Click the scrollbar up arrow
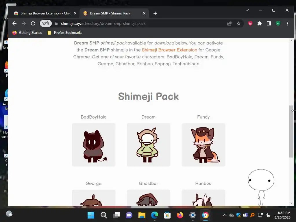Screen dimensions: 296x222 click(x=291, y=41)
